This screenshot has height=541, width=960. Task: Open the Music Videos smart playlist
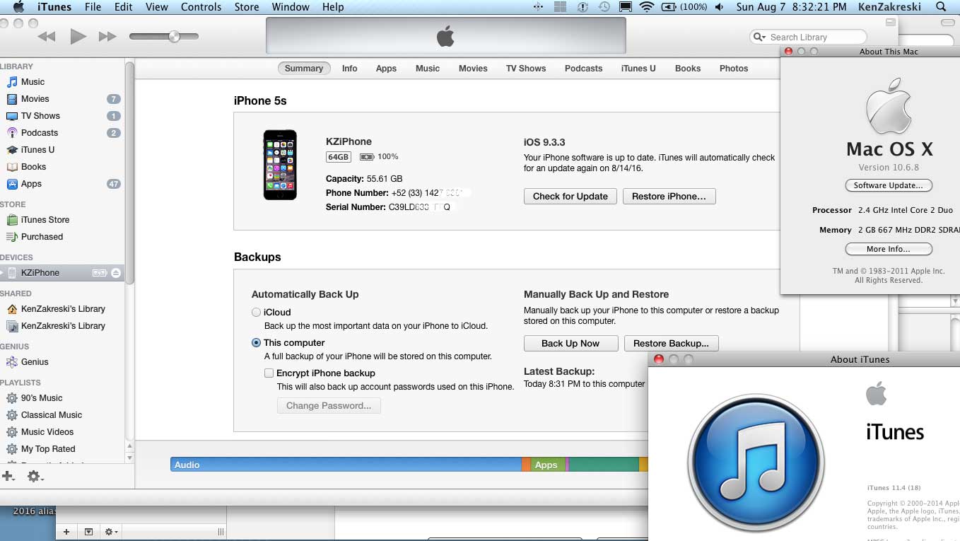[47, 432]
